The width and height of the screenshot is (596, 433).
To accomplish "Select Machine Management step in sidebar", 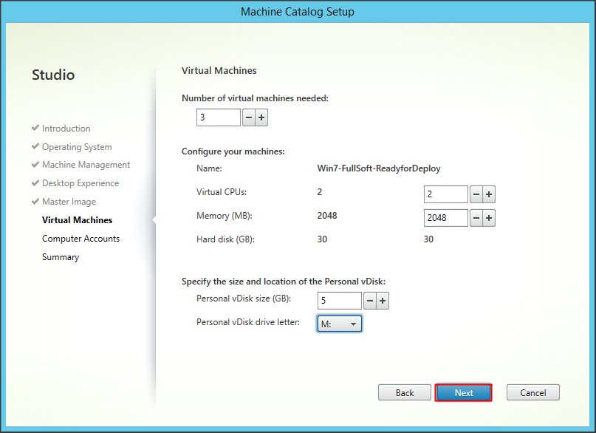I will point(86,165).
